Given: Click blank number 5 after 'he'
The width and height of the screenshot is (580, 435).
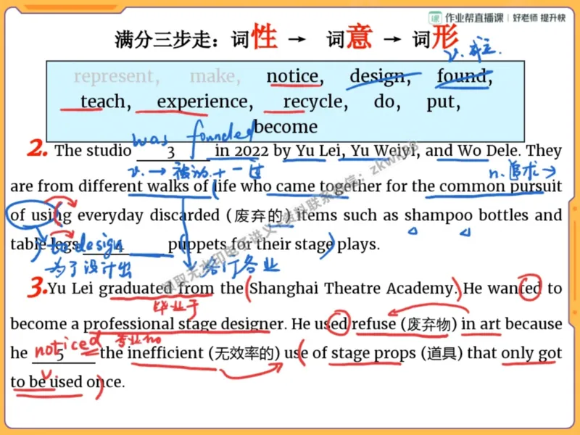Looking at the screenshot, I should (x=64, y=355).
